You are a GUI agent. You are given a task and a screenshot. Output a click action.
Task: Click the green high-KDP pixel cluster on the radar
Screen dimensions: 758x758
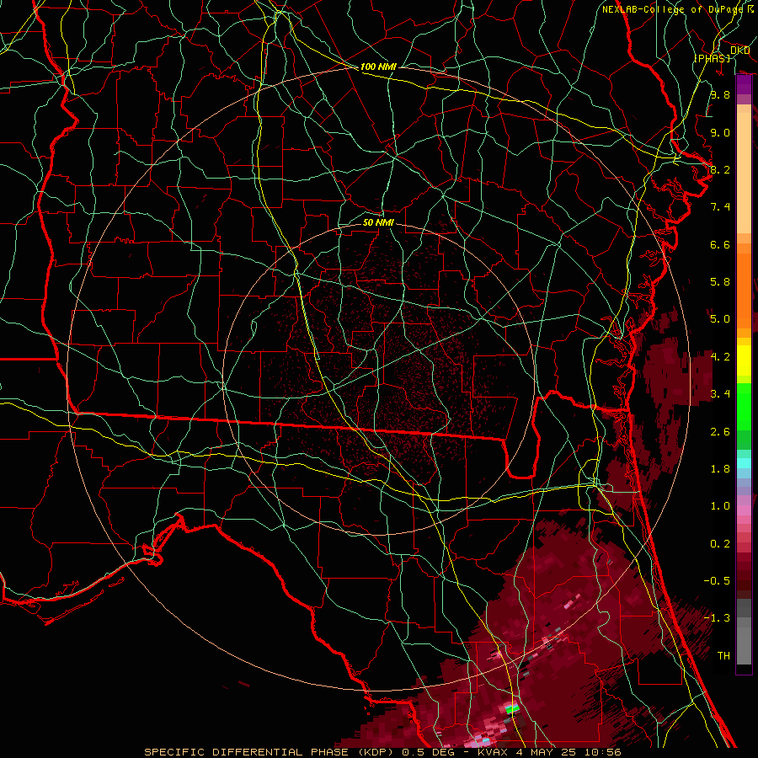(x=512, y=709)
